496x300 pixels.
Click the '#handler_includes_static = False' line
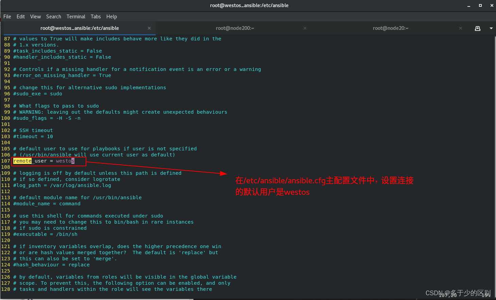62,57
